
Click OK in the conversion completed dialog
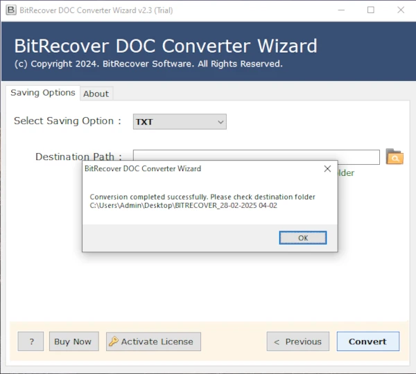pos(303,238)
